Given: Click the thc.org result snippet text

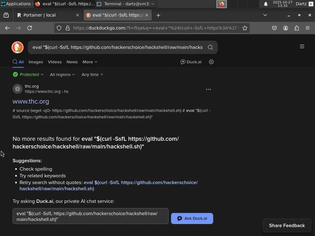Looking at the screenshot, I should 111,114.
